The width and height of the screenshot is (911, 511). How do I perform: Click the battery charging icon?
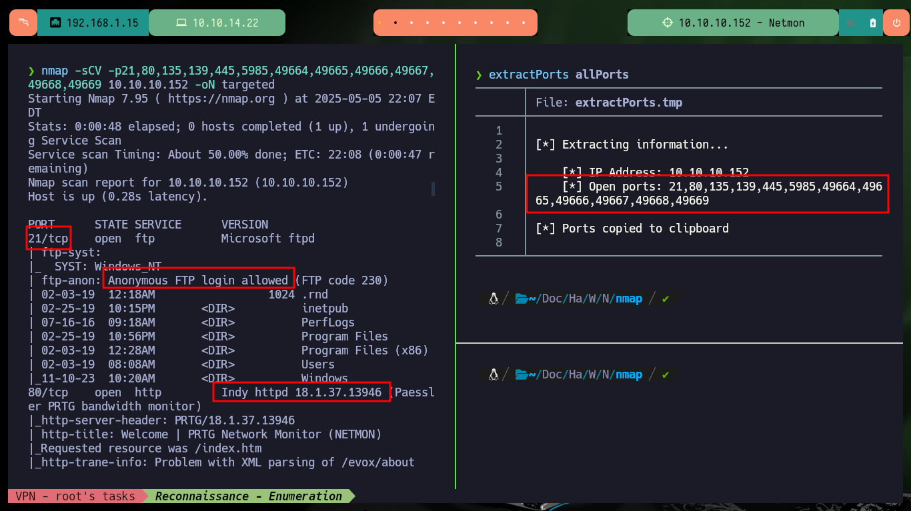coord(873,23)
